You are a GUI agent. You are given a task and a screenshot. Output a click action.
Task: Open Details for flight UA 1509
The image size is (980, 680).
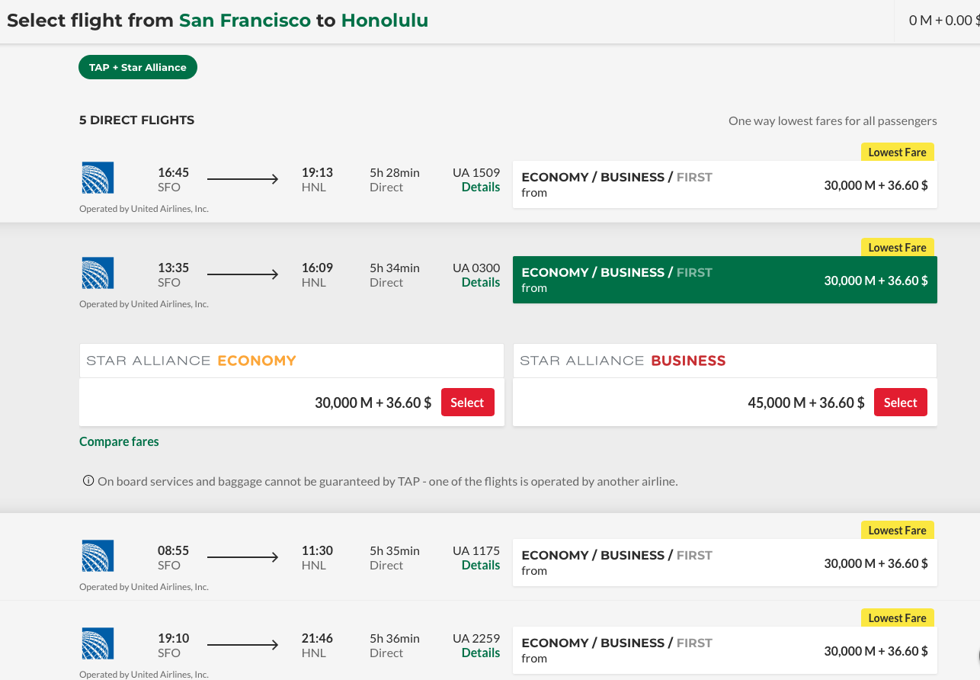[481, 187]
